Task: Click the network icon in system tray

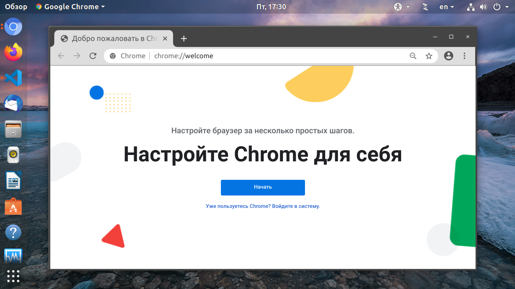Action: coord(471,6)
